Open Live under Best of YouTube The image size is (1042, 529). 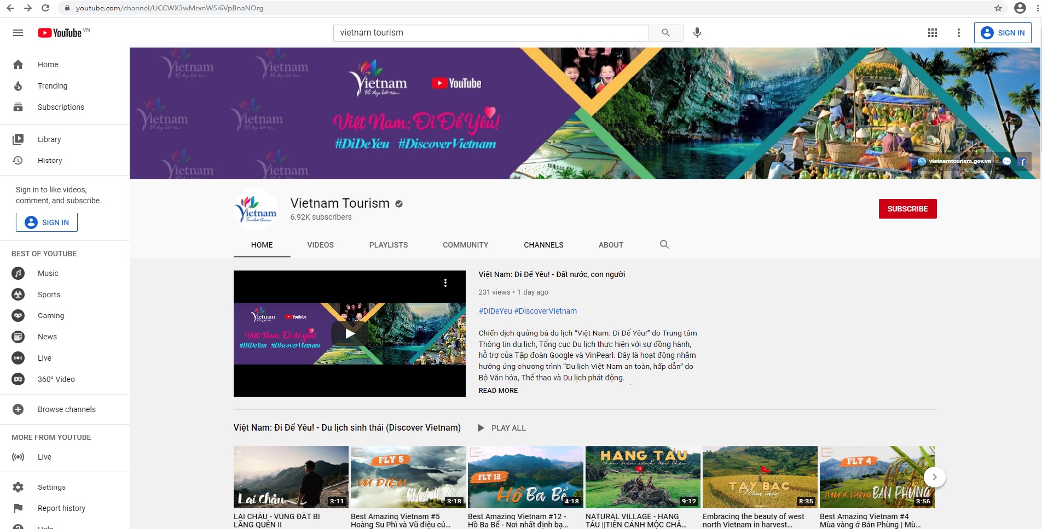pyautogui.click(x=65, y=358)
